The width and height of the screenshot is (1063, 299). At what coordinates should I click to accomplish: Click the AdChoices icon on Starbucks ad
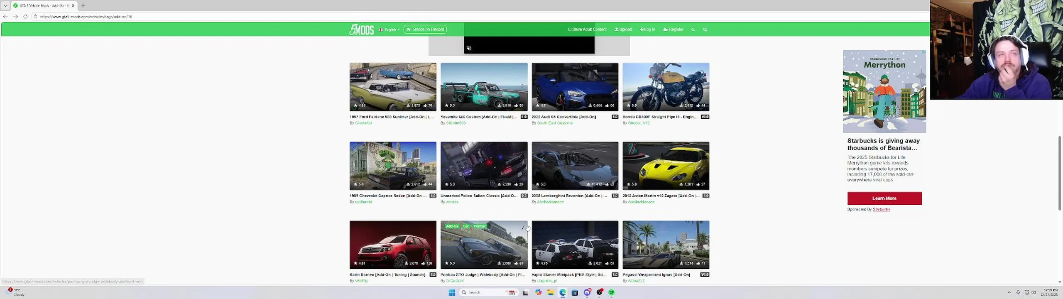point(924,52)
